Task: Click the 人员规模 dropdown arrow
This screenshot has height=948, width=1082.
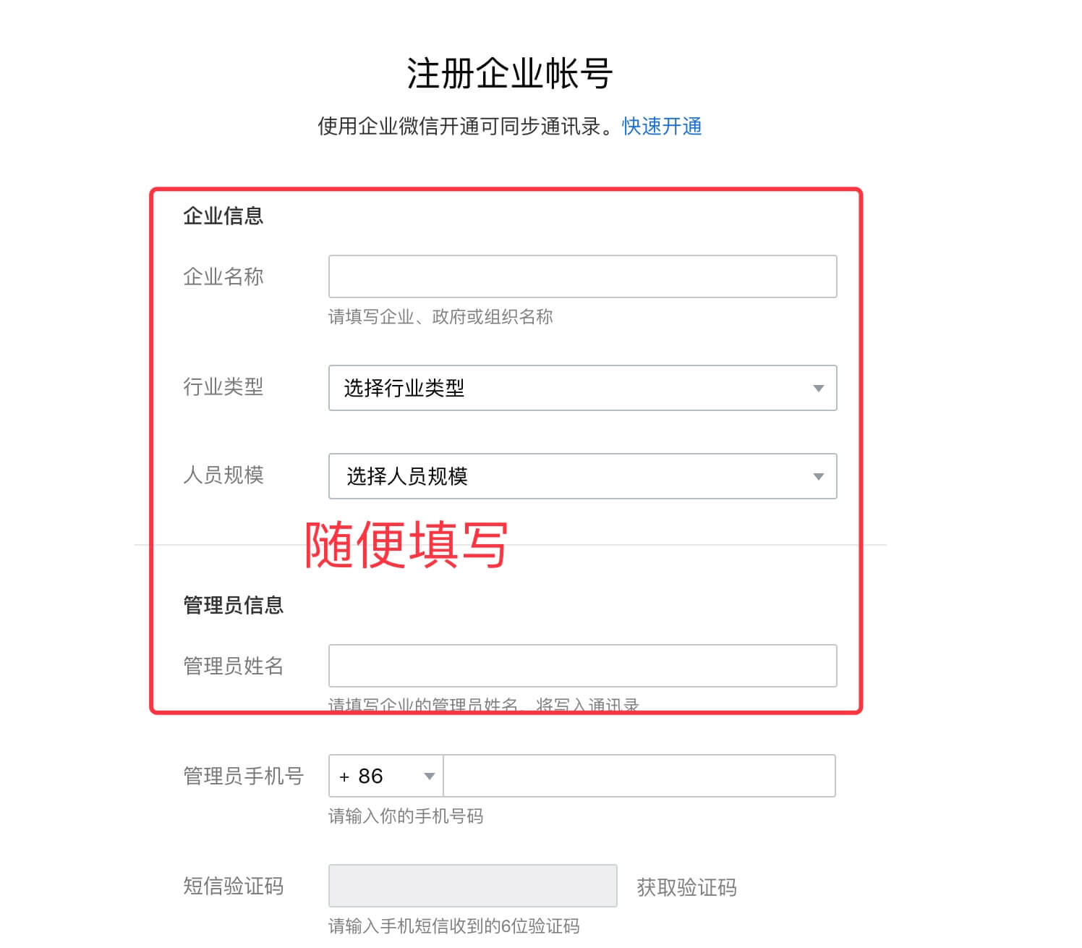Action: (817, 476)
